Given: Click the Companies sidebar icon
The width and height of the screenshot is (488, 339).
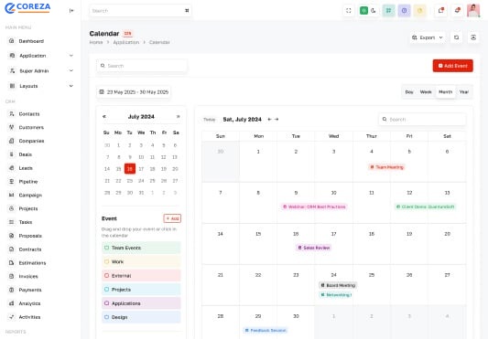Looking at the screenshot, I should tap(12, 141).
